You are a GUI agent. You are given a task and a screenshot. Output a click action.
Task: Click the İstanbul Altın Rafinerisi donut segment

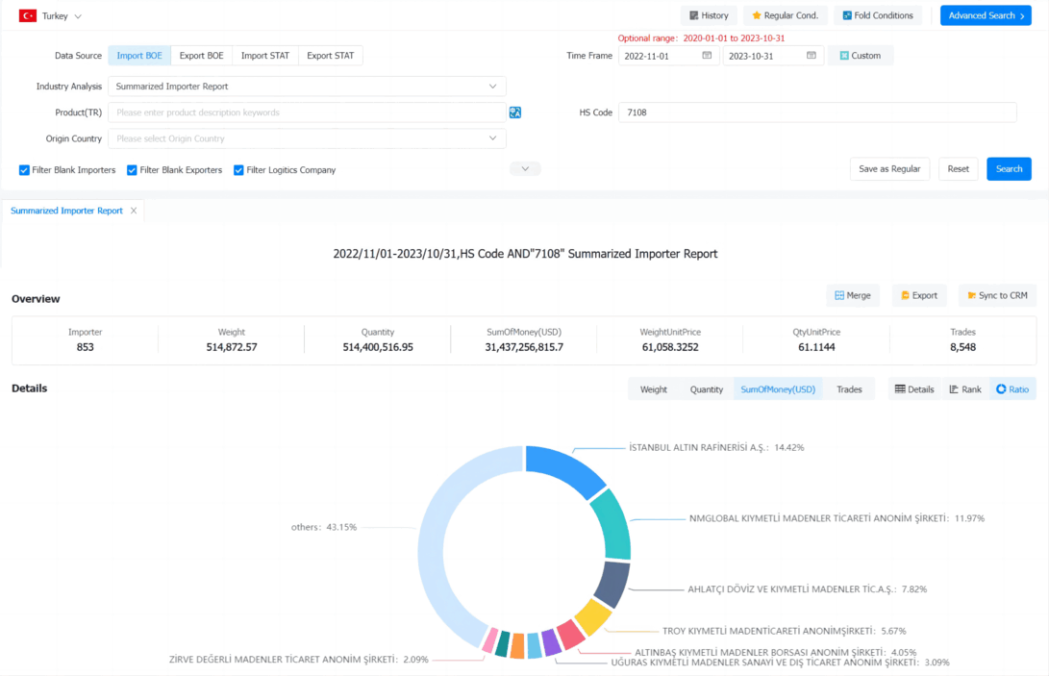point(564,467)
